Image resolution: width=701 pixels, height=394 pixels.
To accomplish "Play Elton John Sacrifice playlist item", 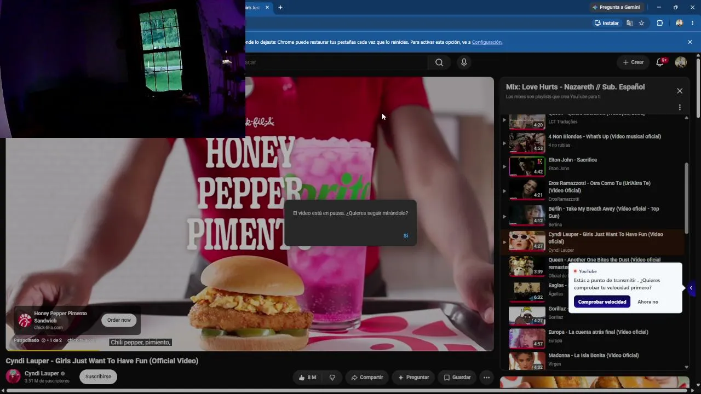I will tap(593, 166).
